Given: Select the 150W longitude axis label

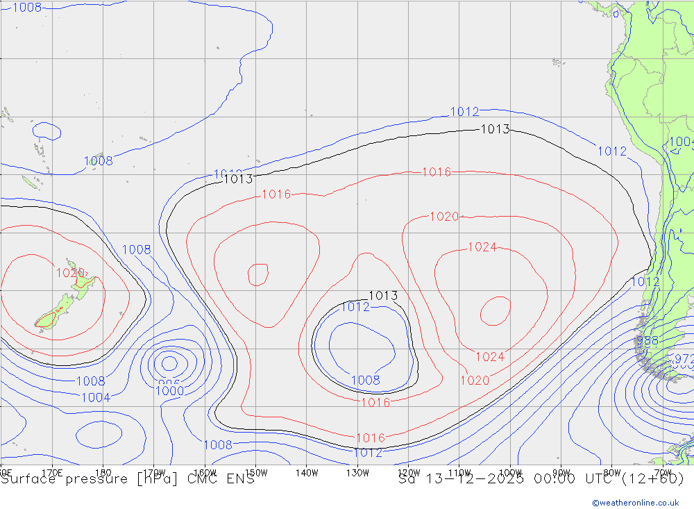Looking at the screenshot, I should pyautogui.click(x=256, y=473).
